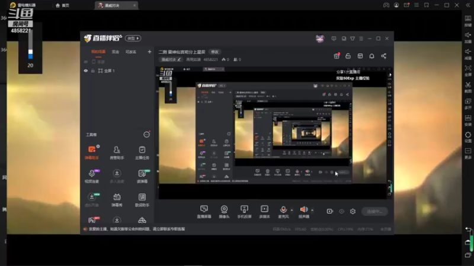
Task: Click the share icon in the stream header
Action: tap(383, 56)
